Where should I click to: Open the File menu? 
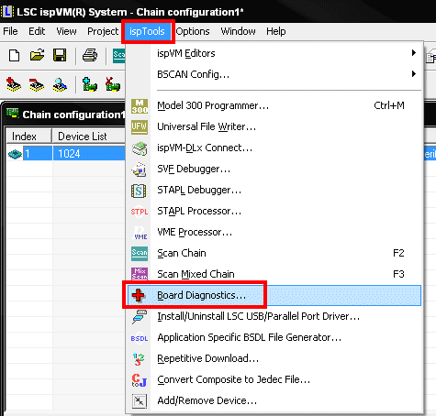(x=10, y=31)
